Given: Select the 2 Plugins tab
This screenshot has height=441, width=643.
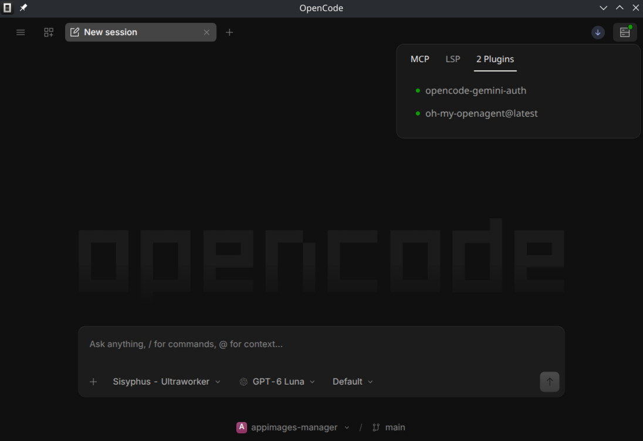Looking at the screenshot, I should pyautogui.click(x=495, y=59).
